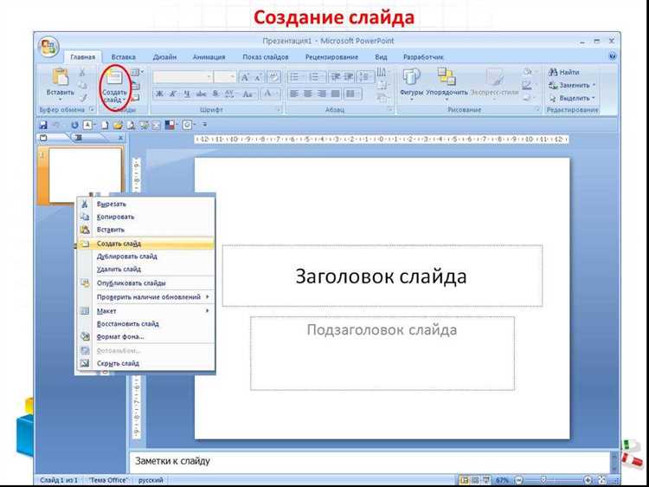Click the numbered list icon
The image size is (649, 487).
click(317, 77)
